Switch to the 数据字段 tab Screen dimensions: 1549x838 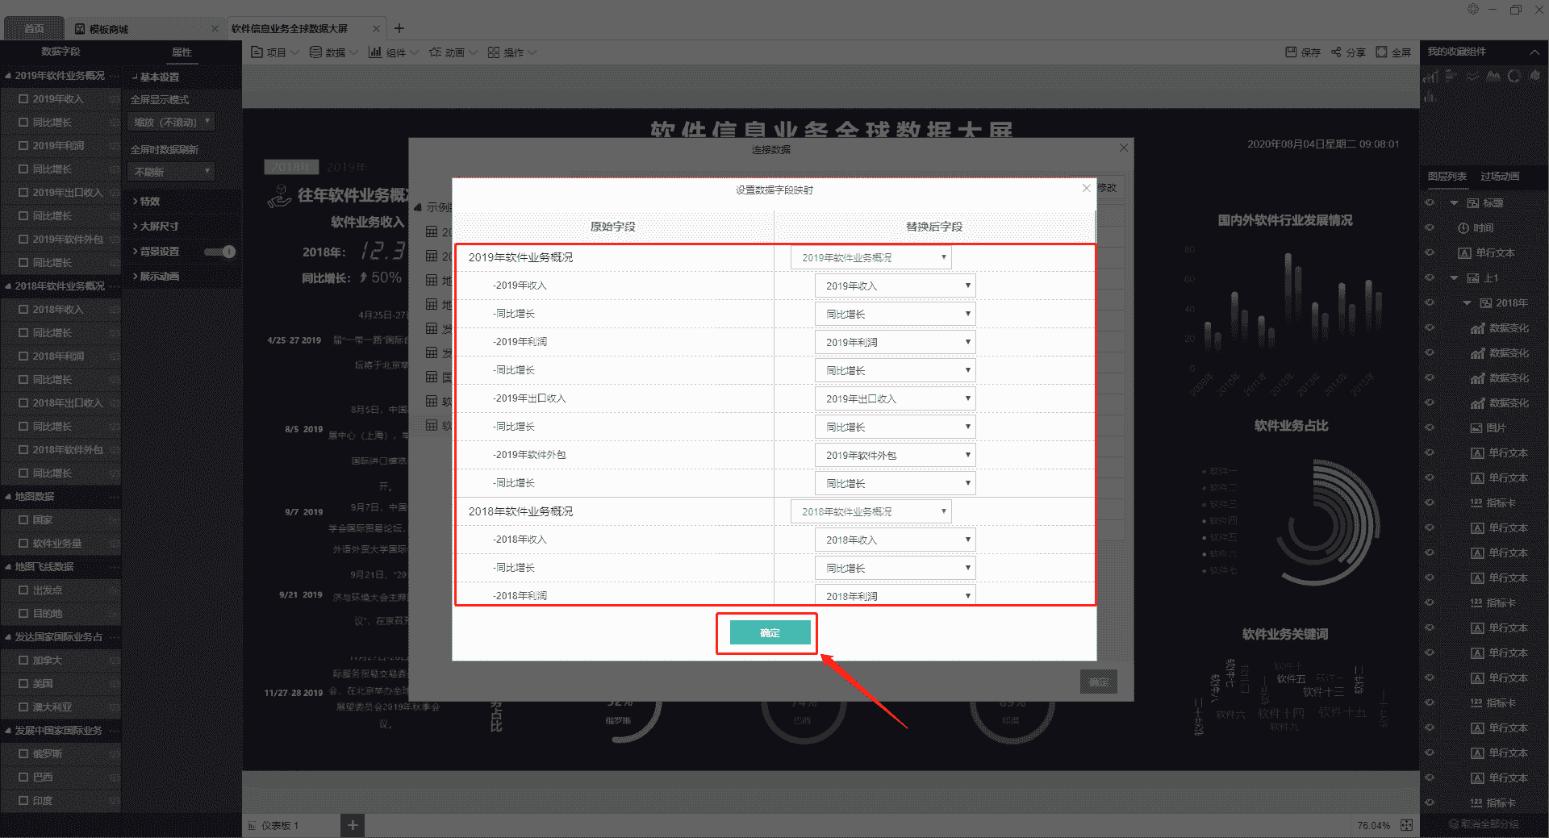(61, 52)
